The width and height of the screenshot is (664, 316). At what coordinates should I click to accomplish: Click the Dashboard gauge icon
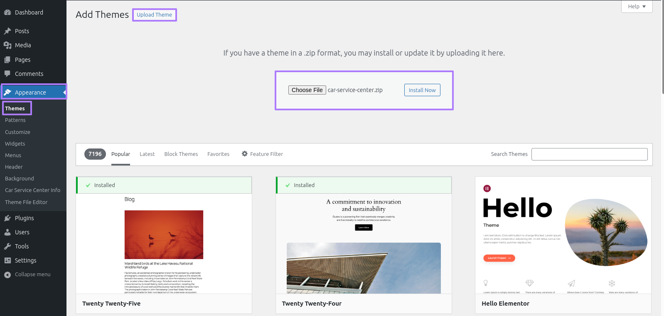(x=7, y=12)
